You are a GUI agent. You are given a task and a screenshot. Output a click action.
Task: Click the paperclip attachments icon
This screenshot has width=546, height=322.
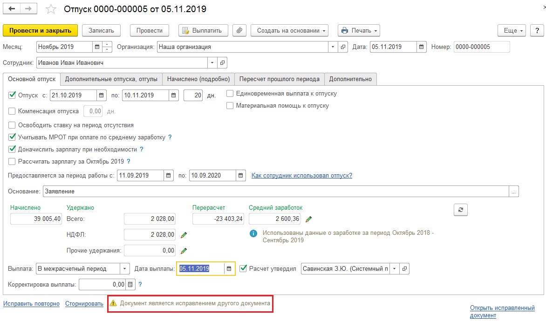click(239, 30)
